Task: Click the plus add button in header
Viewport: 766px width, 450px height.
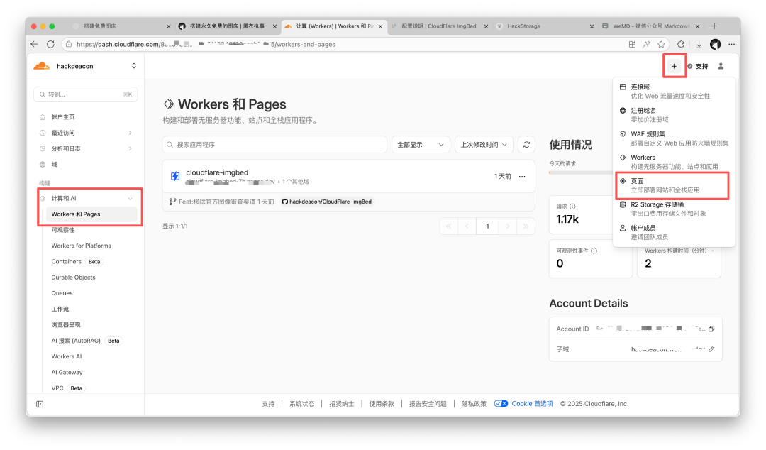Action: click(674, 66)
